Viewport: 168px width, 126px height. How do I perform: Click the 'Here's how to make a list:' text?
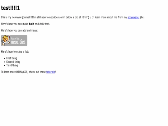[15, 52]
